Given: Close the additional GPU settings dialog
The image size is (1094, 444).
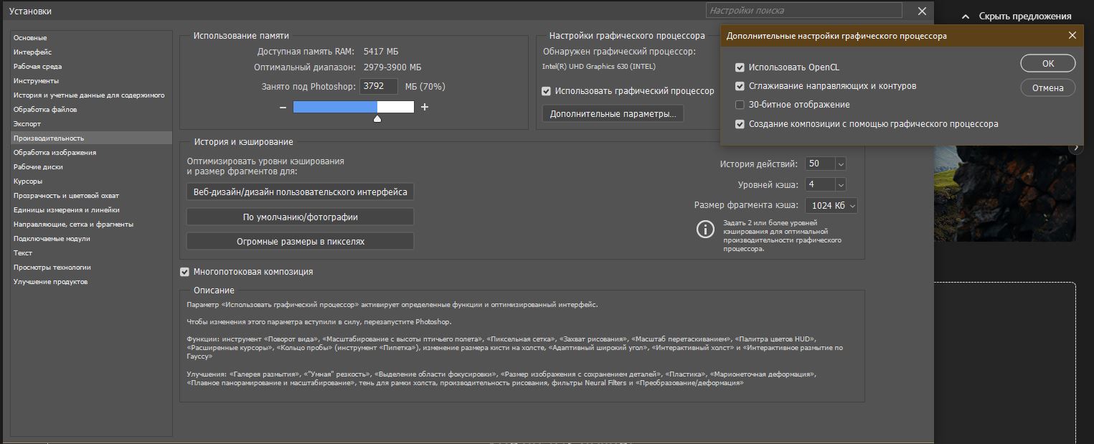Looking at the screenshot, I should pyautogui.click(x=1072, y=36).
